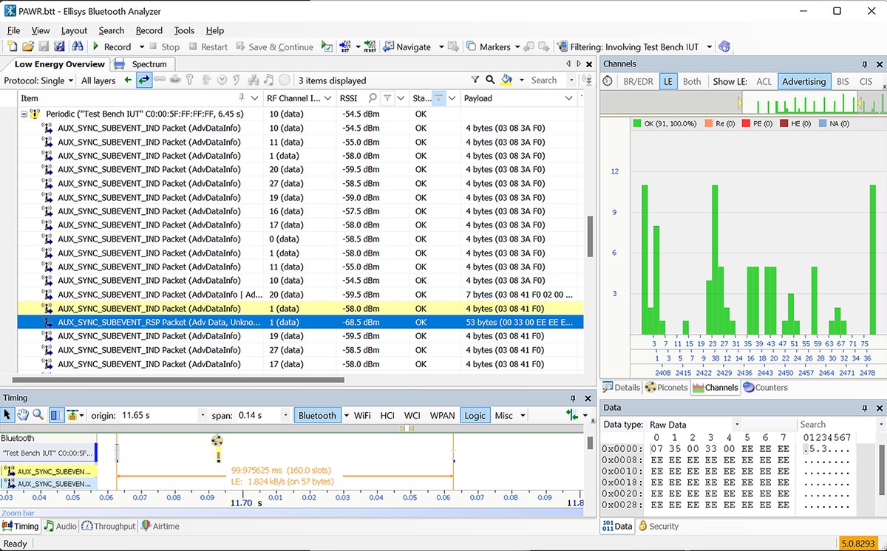Click the SET instant timing icon

click(x=346, y=47)
